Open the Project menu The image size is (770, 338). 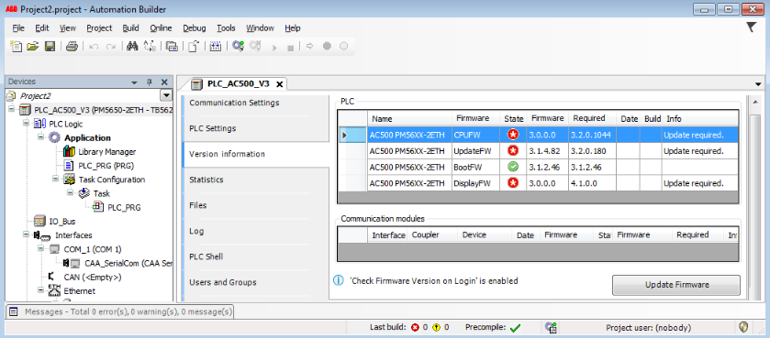point(99,27)
